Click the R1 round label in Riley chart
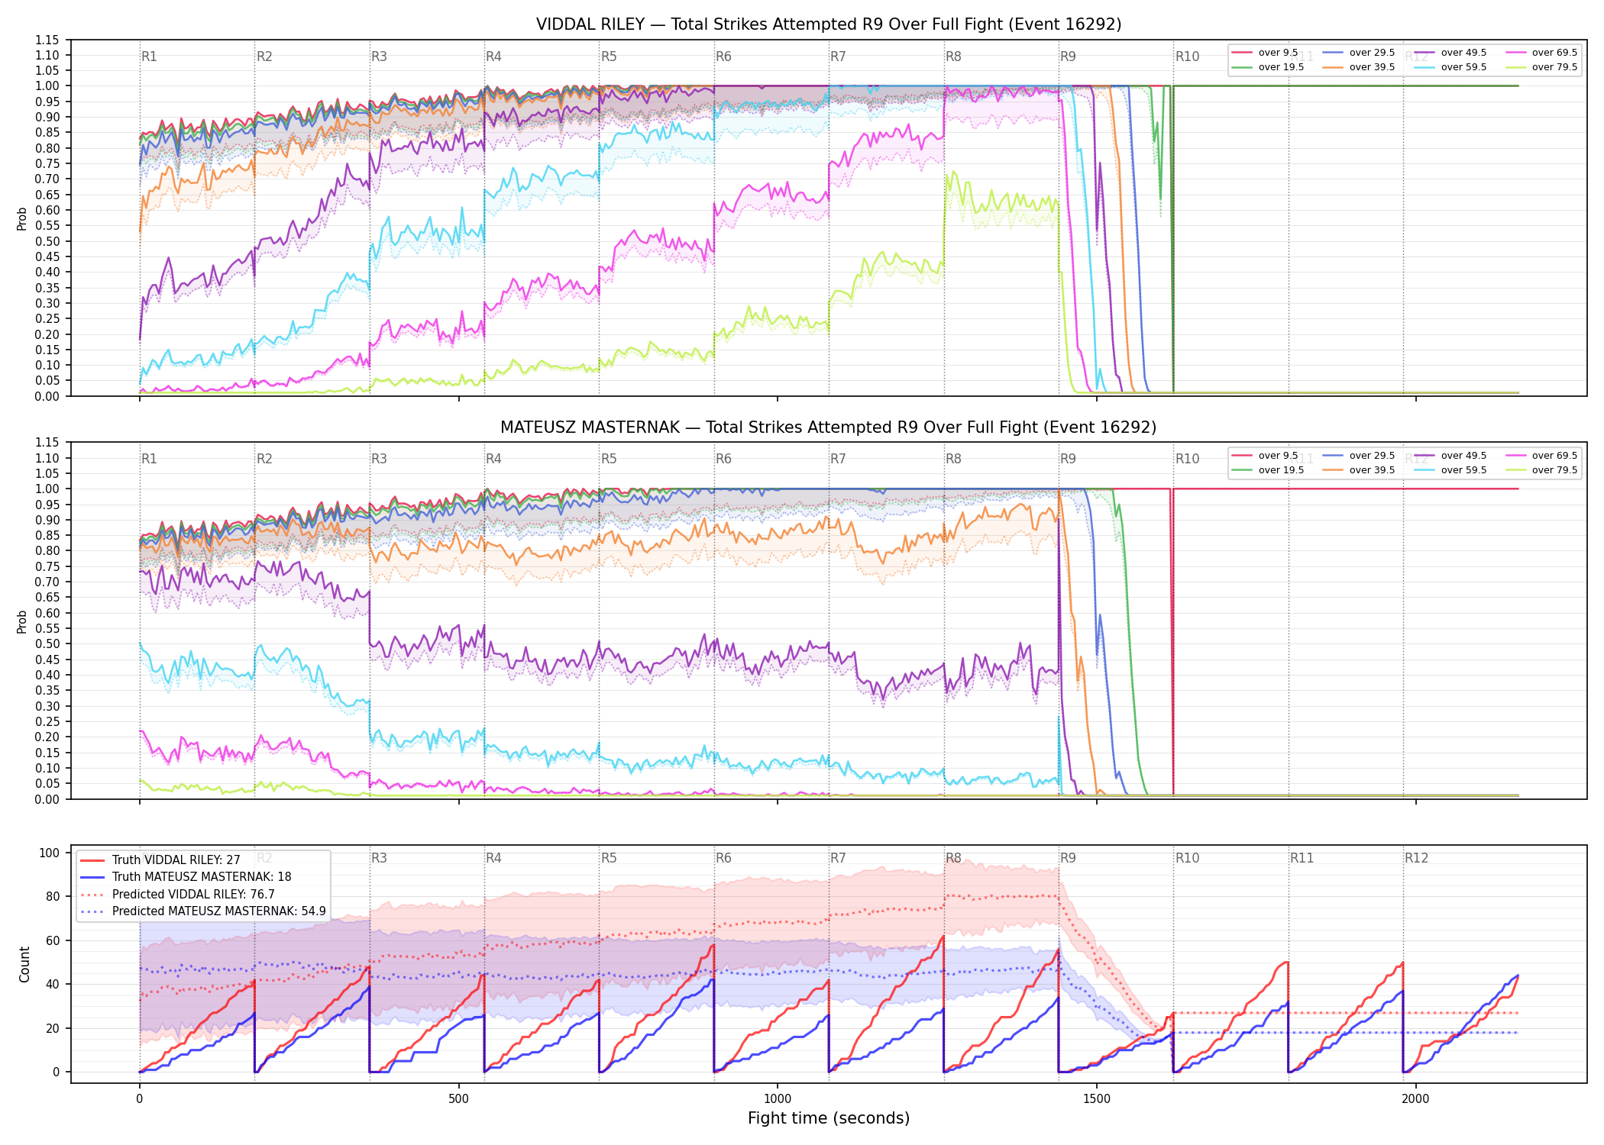The height and width of the screenshot is (1145, 1604). 149,56
